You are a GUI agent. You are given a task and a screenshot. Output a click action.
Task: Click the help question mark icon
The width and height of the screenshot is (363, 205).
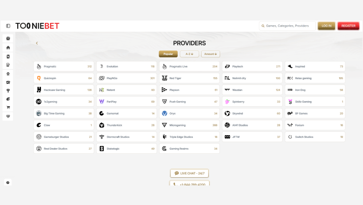point(8,183)
